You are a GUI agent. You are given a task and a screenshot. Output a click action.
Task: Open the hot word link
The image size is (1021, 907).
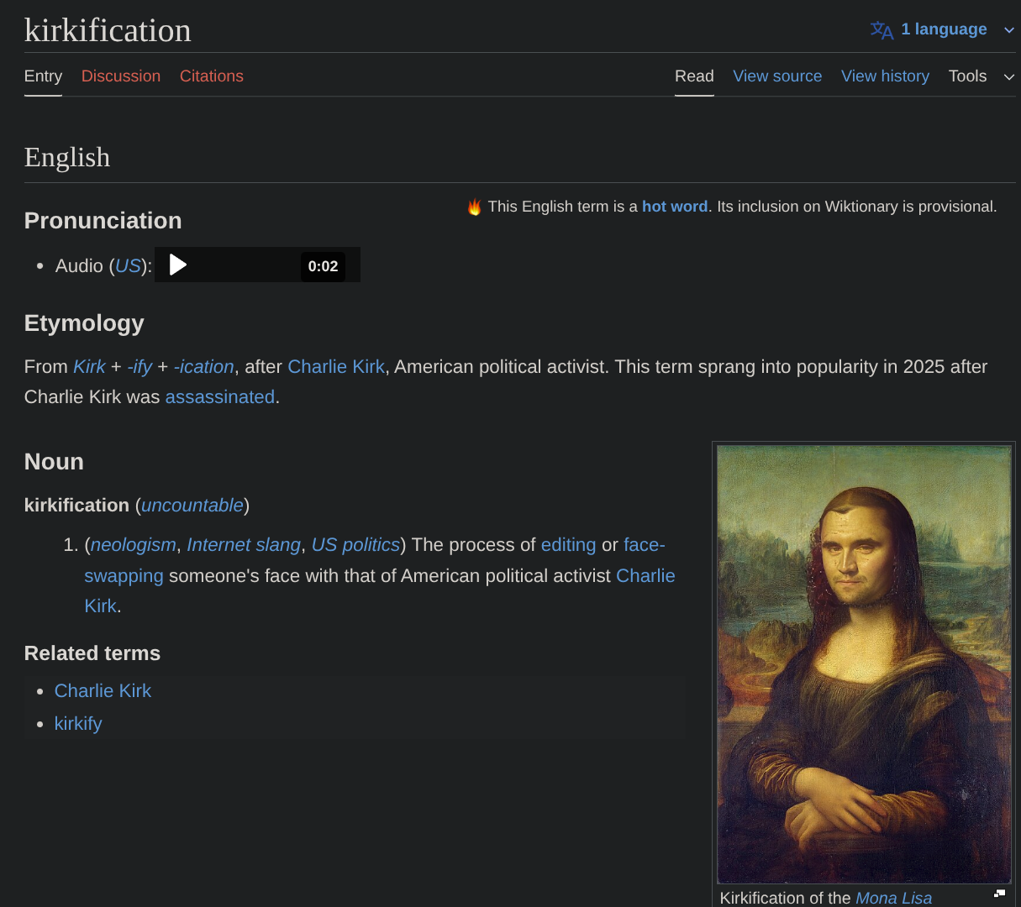(x=675, y=207)
